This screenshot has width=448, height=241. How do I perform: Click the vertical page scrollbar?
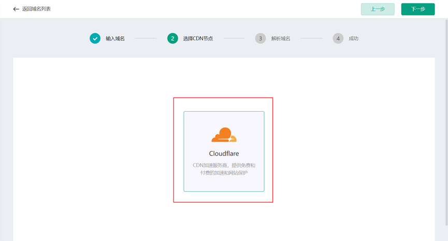(446, 123)
